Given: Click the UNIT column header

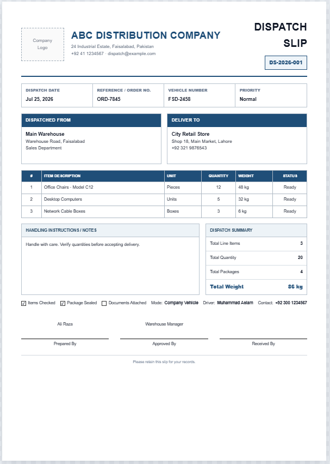Looking at the screenshot, I should 183,176.
